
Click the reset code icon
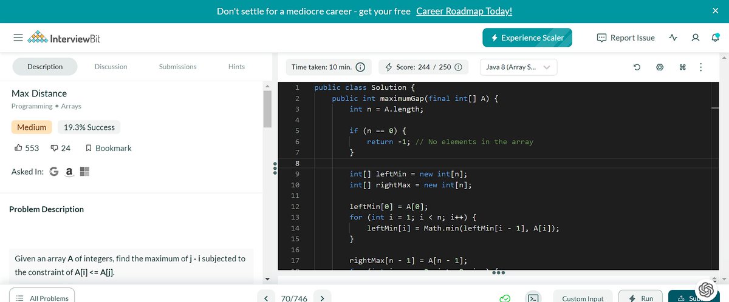pyautogui.click(x=637, y=67)
